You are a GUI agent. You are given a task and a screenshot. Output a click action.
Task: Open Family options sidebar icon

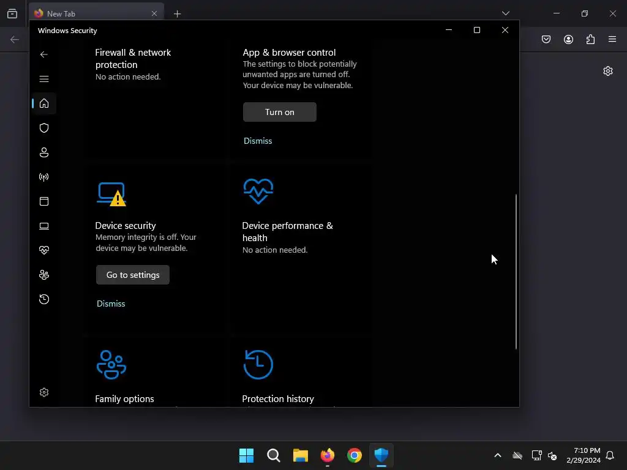pyautogui.click(x=44, y=275)
